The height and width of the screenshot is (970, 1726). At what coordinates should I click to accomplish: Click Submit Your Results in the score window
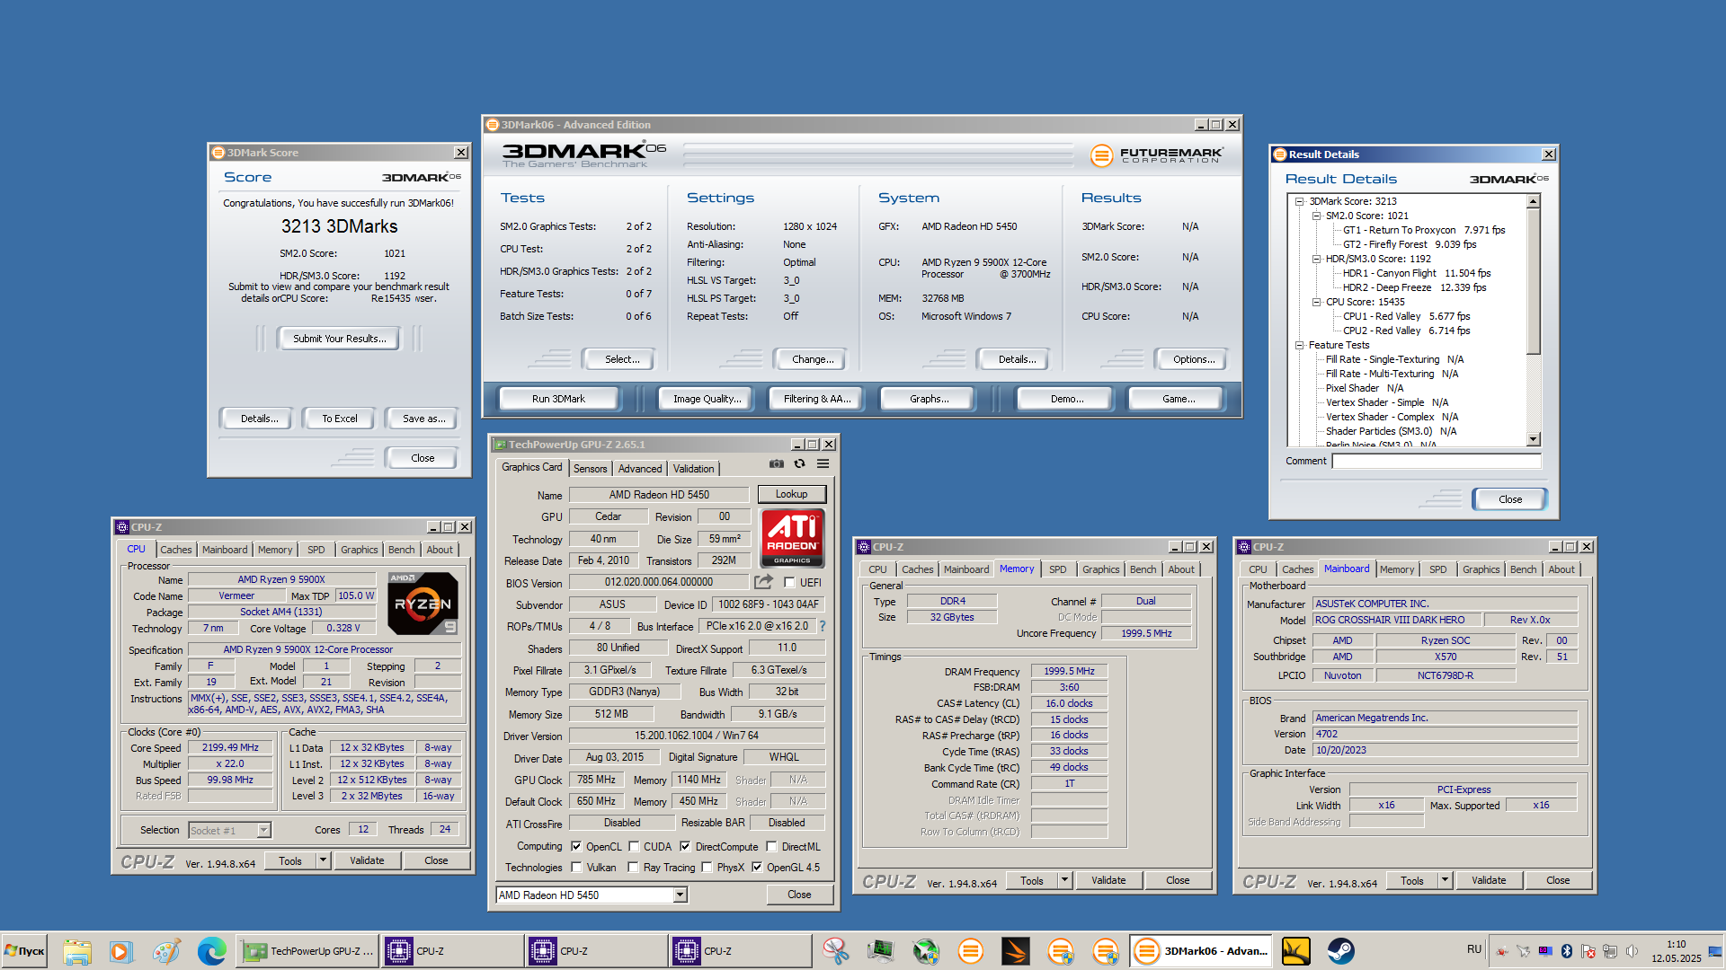pos(340,338)
